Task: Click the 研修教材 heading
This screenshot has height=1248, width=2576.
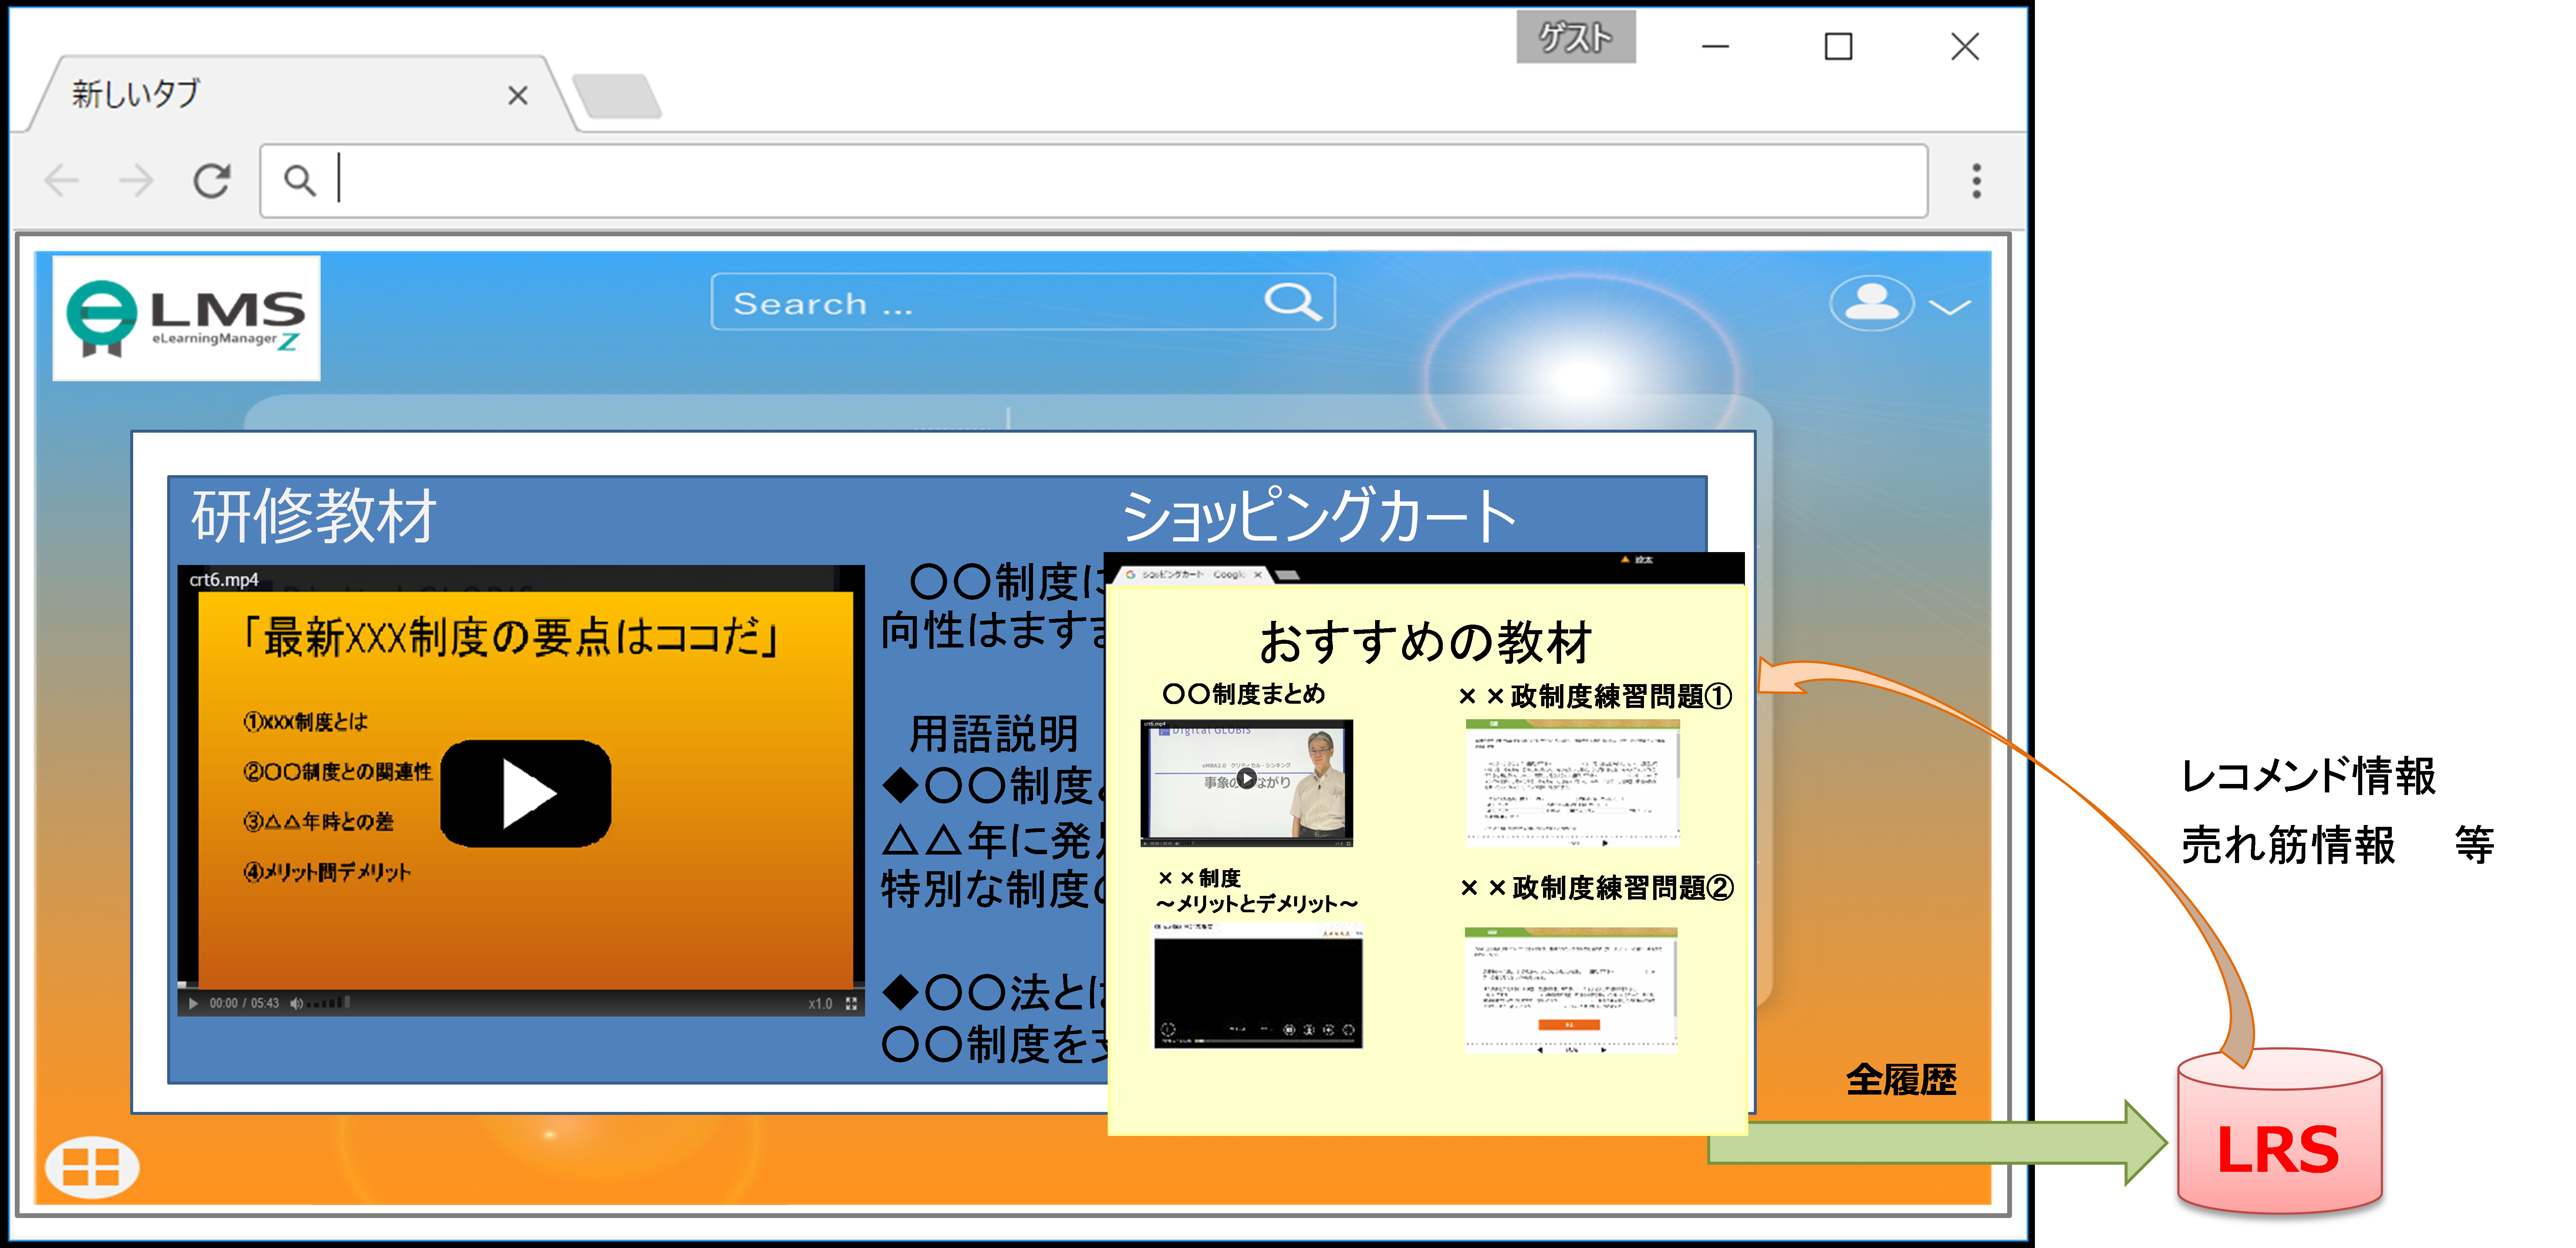Action: point(314,516)
